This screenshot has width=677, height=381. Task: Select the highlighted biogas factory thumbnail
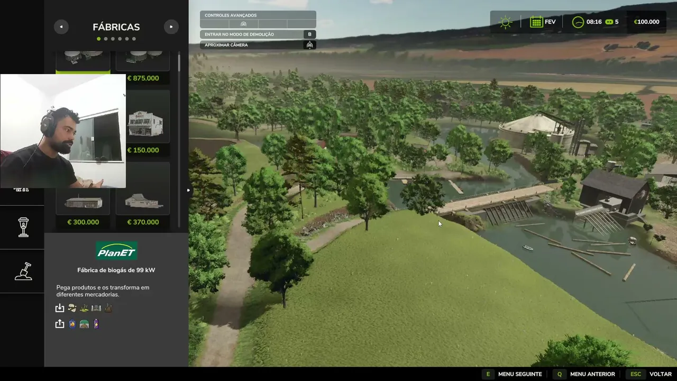(83, 62)
